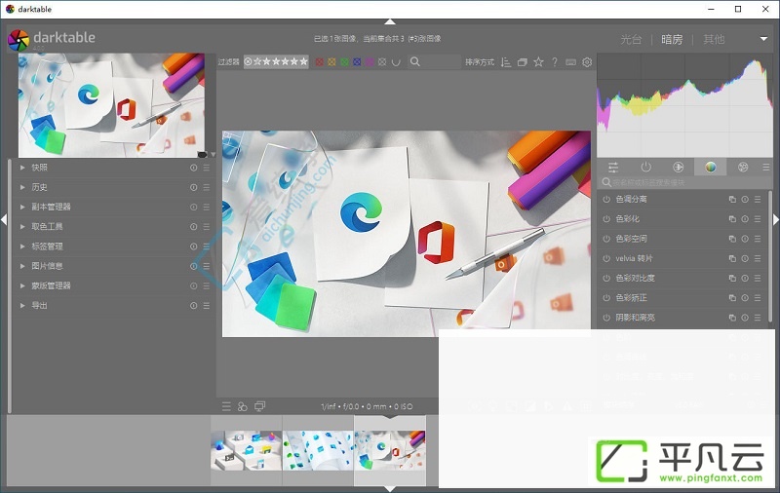The height and width of the screenshot is (493, 780).
Task: Enable the 色调分离 module
Action: click(606, 200)
